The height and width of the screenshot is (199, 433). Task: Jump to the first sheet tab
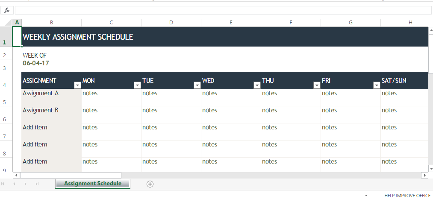pyautogui.click(x=4, y=184)
